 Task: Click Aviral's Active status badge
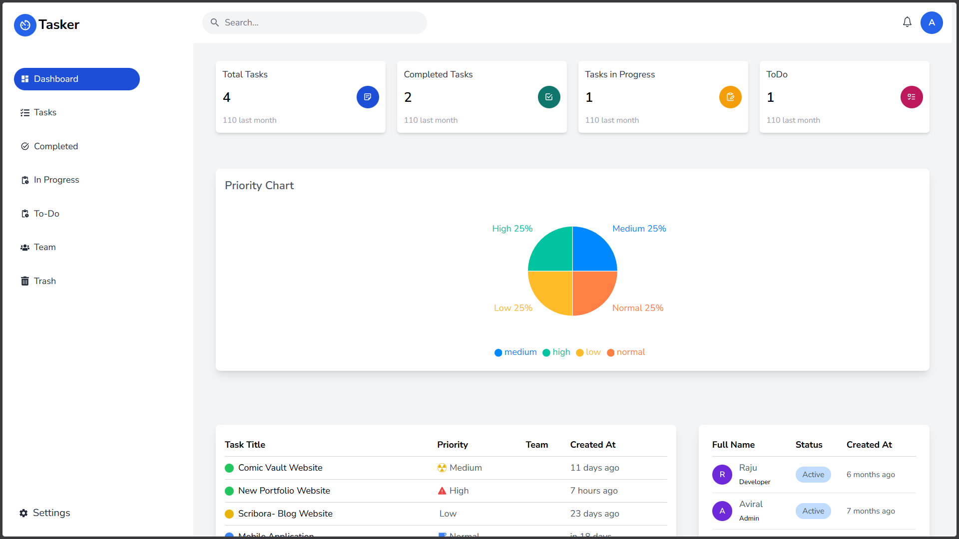(x=813, y=511)
